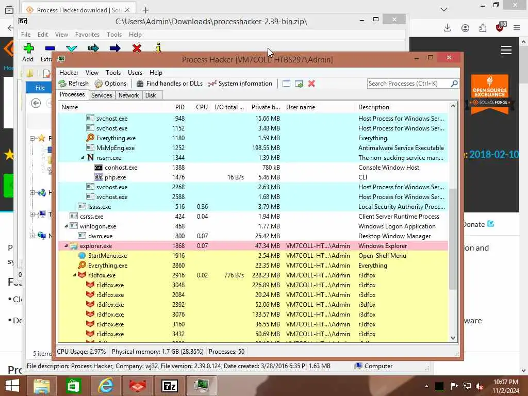
Task: Collapse the explorer.exe process tree
Action: click(x=67, y=246)
